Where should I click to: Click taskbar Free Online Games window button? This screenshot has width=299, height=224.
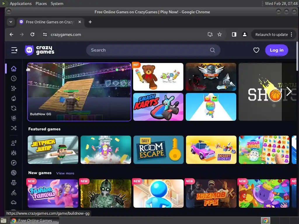tap(34, 220)
